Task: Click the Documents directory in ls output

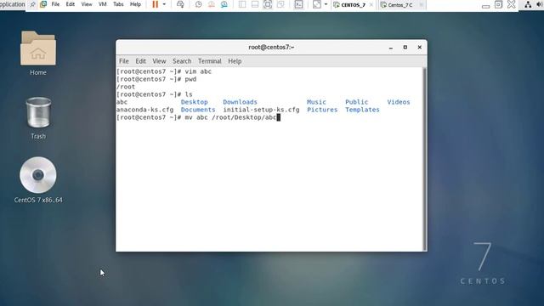Action: click(198, 110)
